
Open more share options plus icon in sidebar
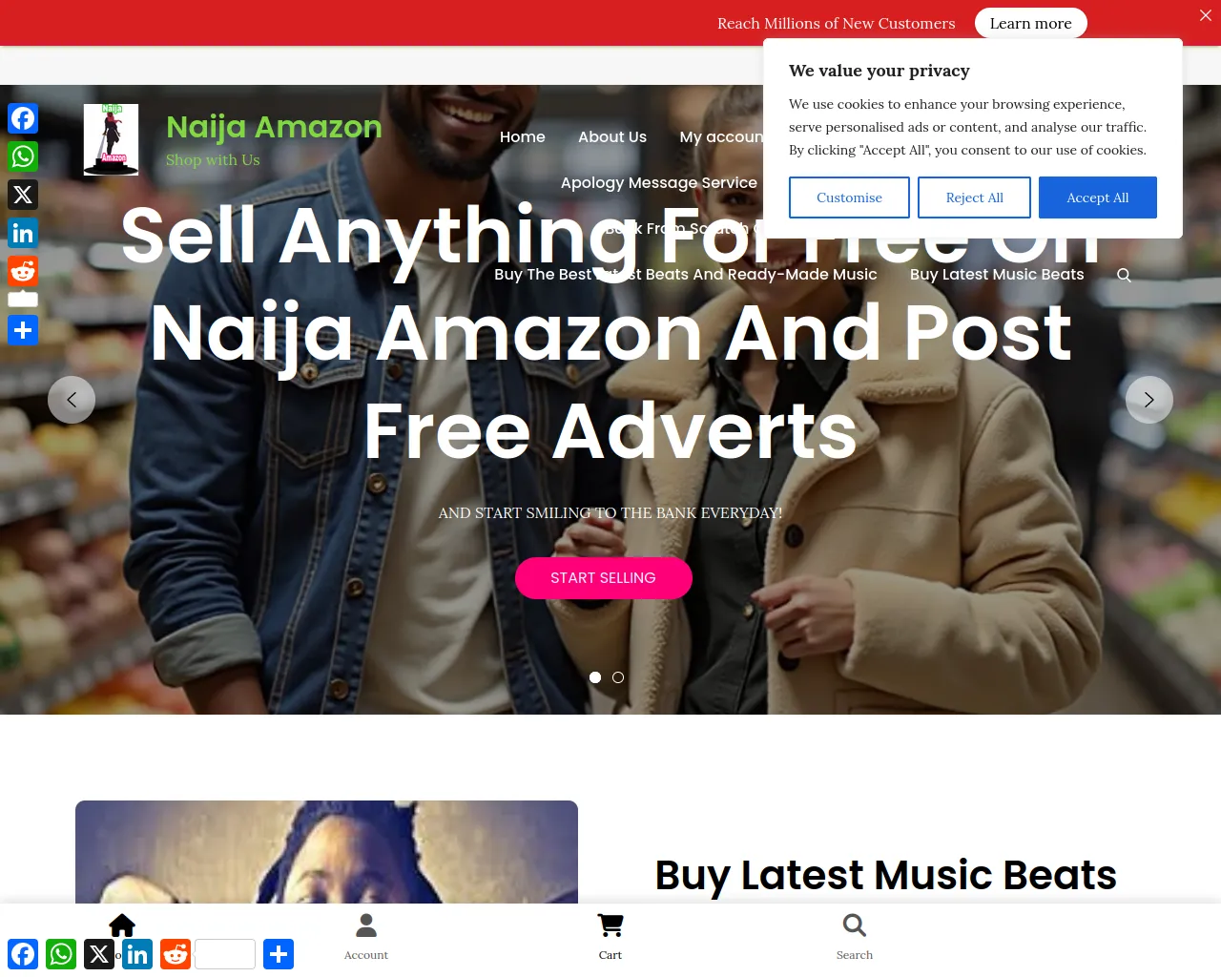(23, 330)
